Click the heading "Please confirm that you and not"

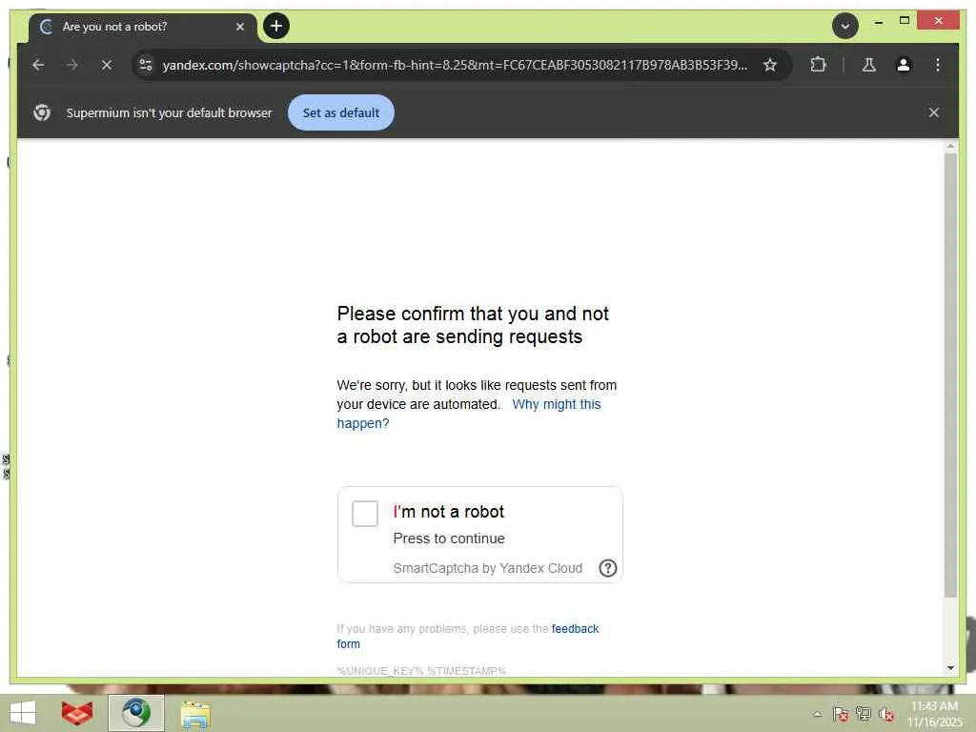pos(473,314)
